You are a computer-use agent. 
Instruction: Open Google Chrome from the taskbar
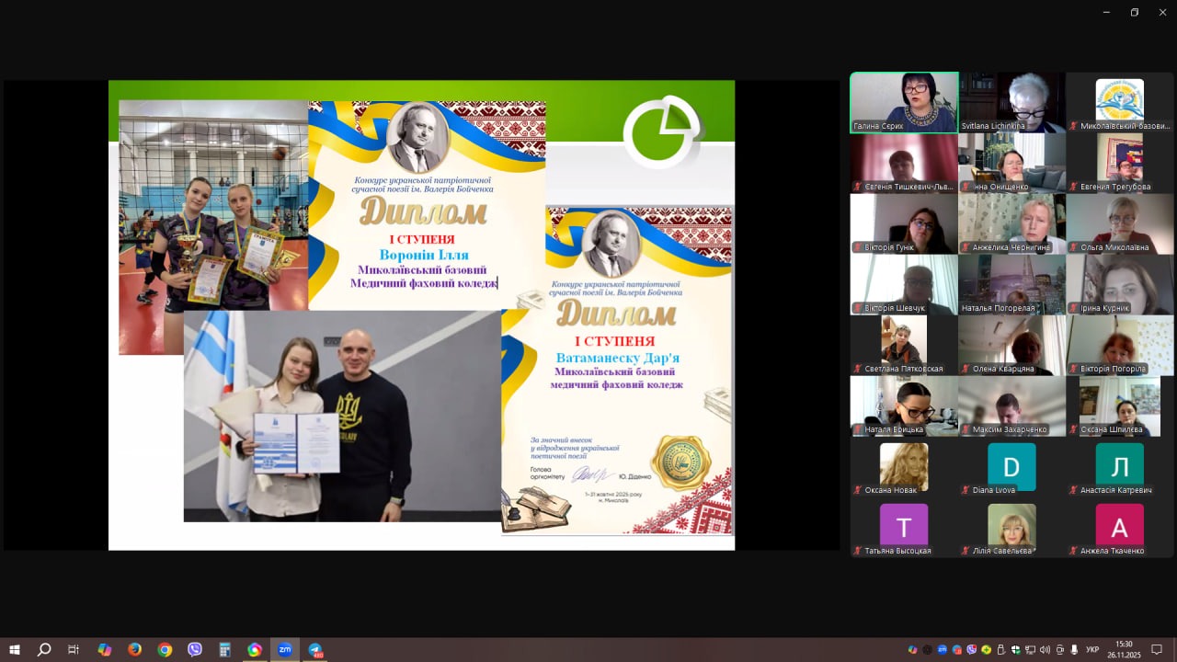click(165, 650)
